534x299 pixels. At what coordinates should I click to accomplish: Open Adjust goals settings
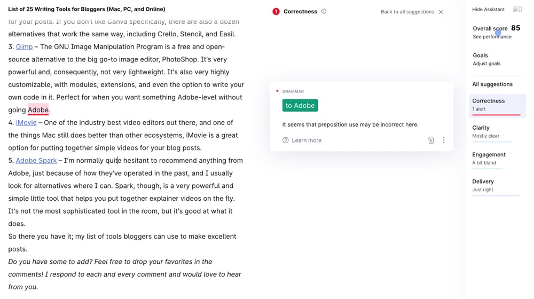(x=486, y=64)
